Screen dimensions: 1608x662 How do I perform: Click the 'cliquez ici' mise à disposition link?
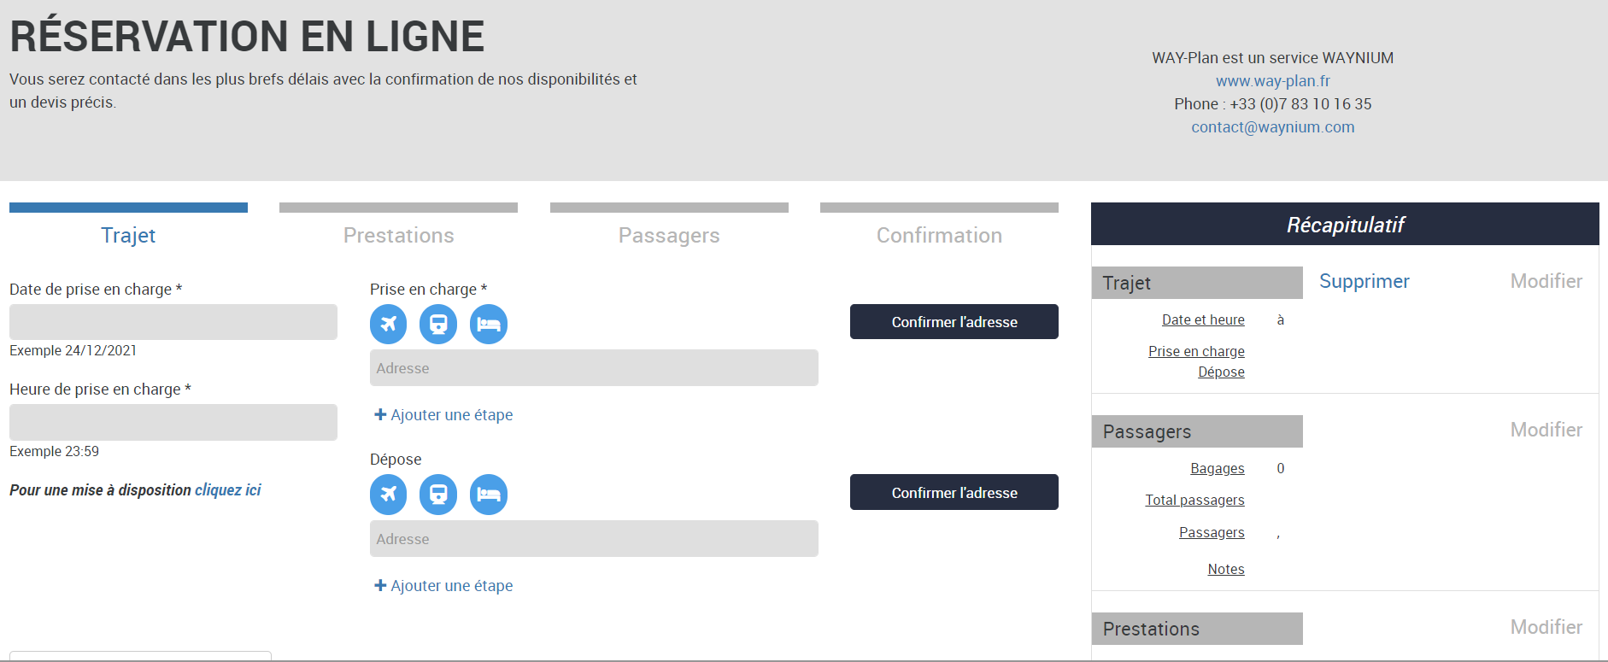pos(228,490)
